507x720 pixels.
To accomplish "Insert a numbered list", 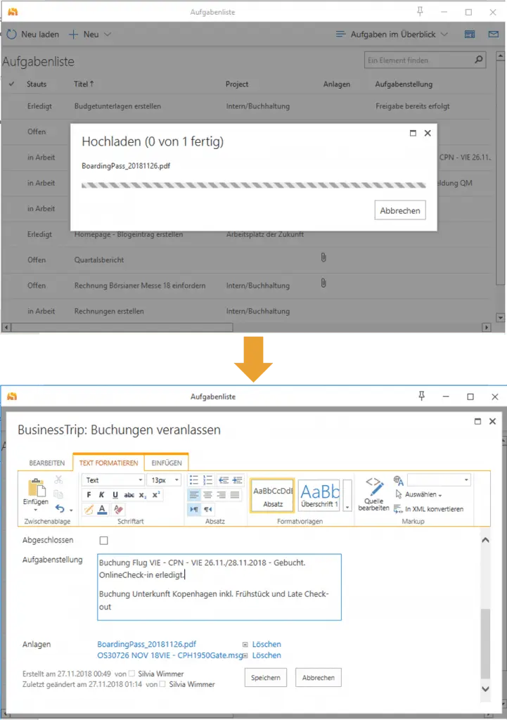I will pos(208,480).
